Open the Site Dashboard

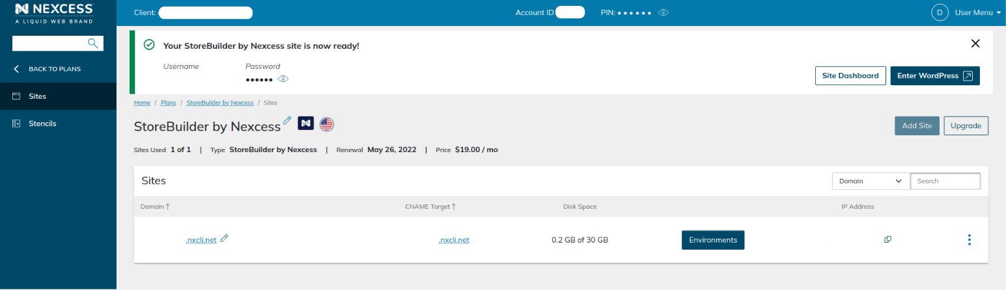(x=850, y=75)
